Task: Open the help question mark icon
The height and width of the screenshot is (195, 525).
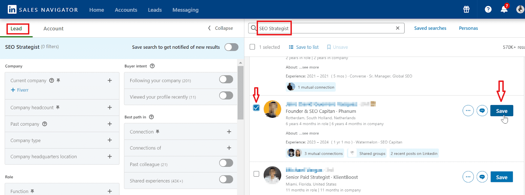Action: 488,9
